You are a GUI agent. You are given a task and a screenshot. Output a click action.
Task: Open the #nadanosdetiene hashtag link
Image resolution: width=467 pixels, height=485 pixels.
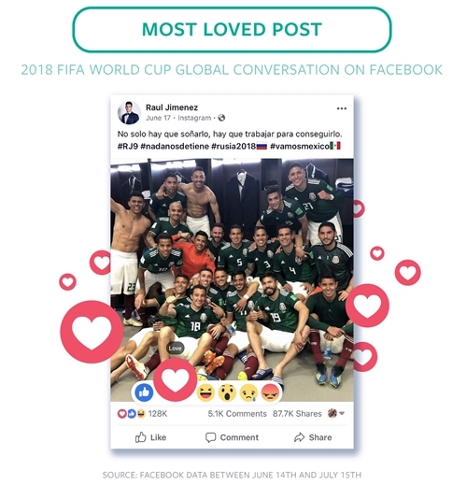coord(175,146)
